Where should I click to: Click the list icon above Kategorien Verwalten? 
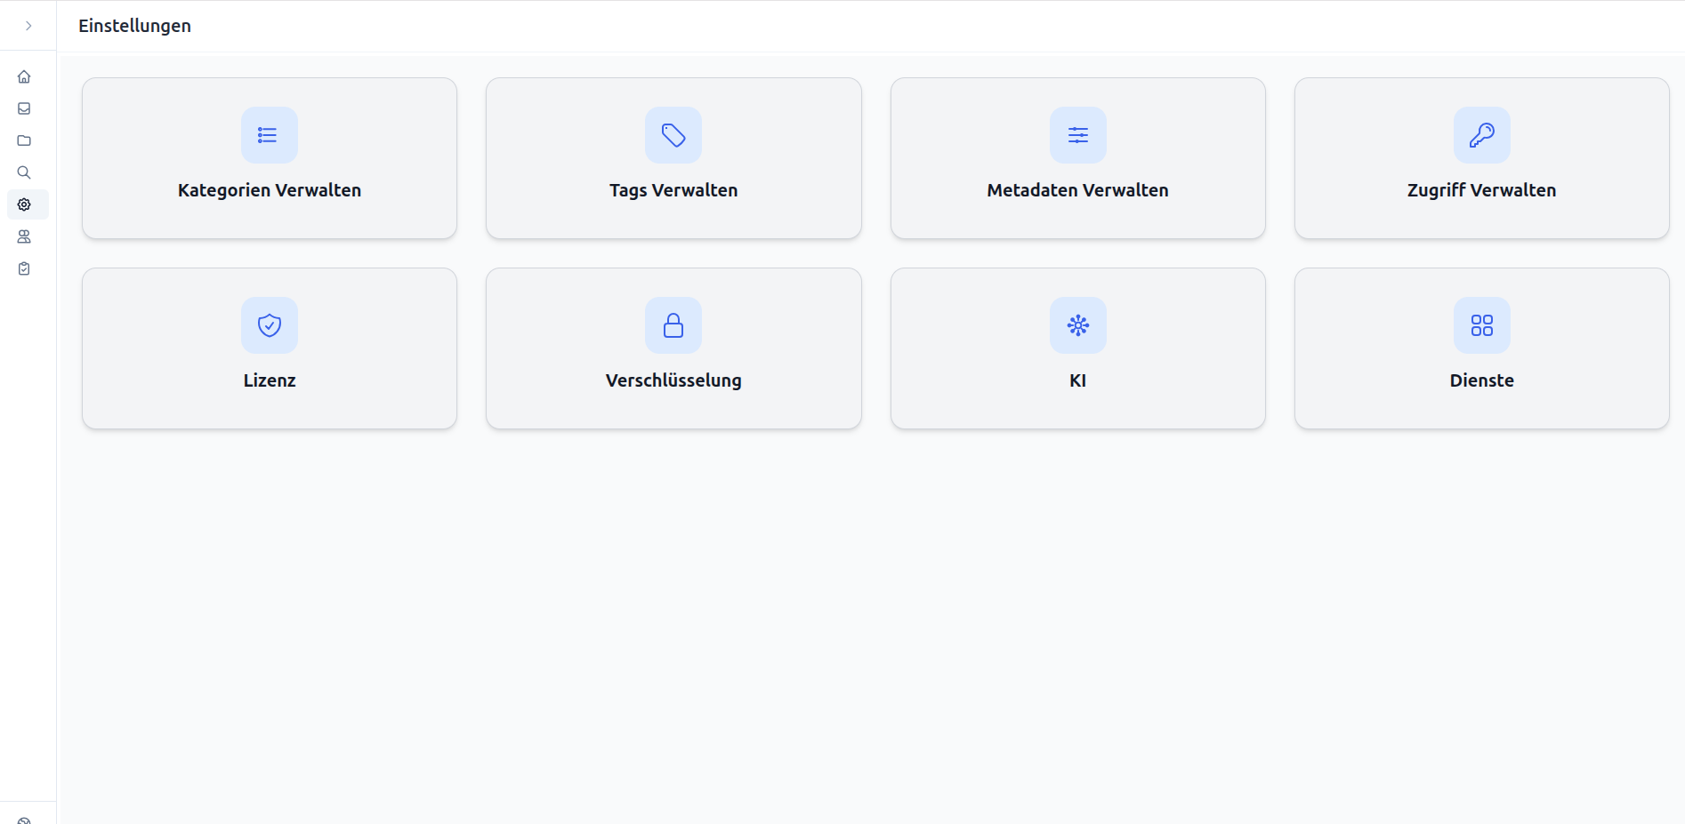pyautogui.click(x=269, y=135)
